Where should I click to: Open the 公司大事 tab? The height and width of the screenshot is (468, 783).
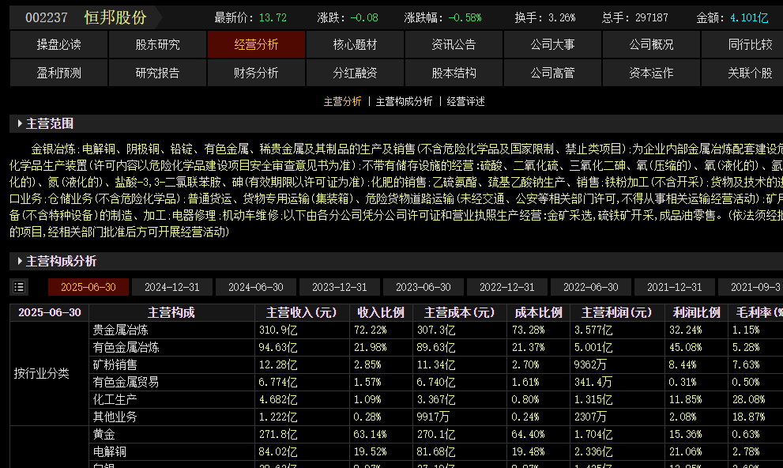pos(552,44)
